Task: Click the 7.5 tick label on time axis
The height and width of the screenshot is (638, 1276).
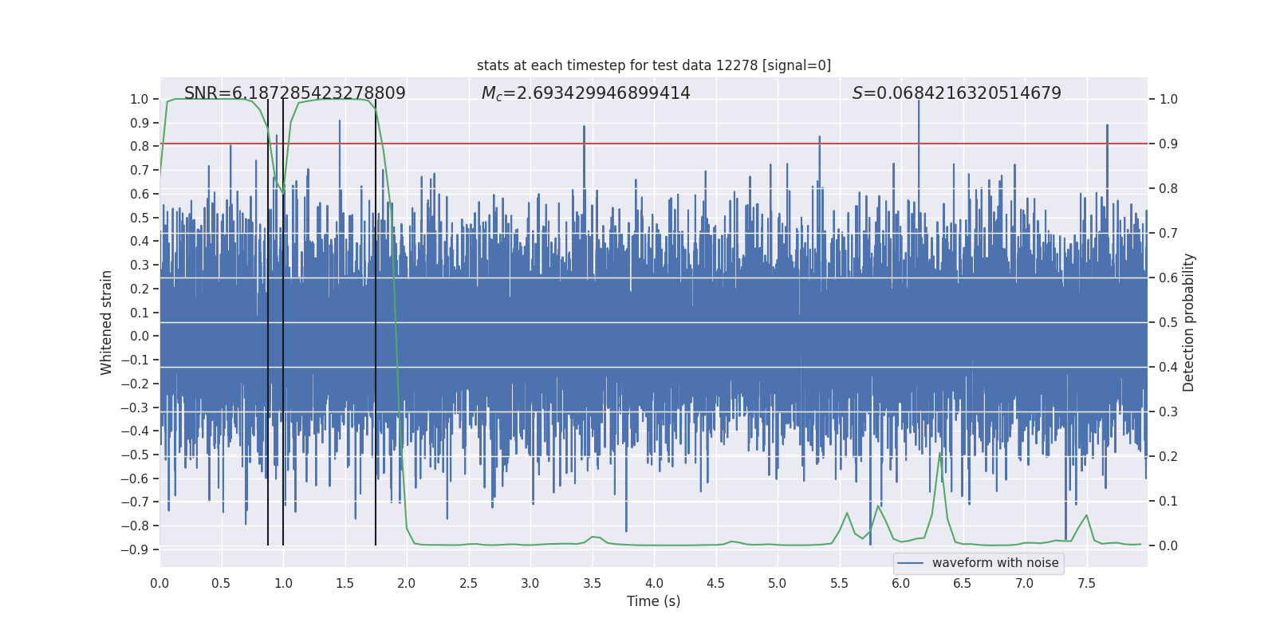Action: coord(1086,584)
